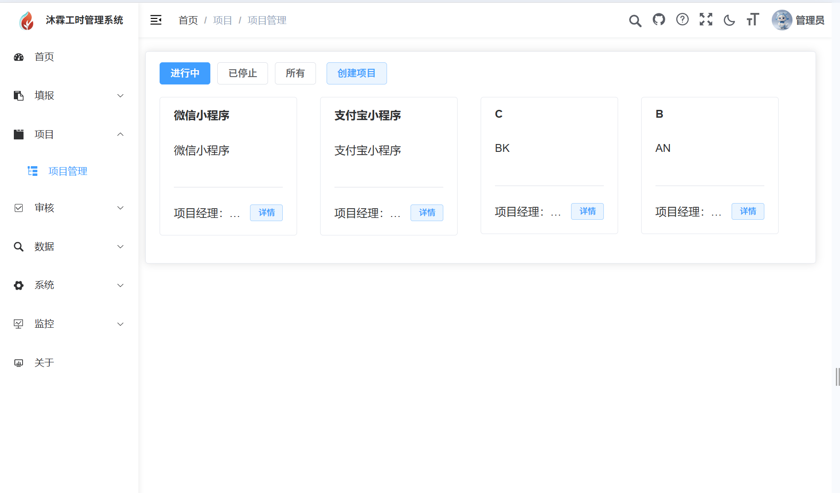Switch to the 已停止 filter tab
This screenshot has width=840, height=493.
tap(242, 73)
